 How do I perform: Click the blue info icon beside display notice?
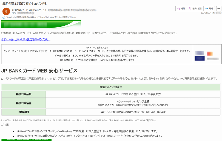[x=4, y=17]
